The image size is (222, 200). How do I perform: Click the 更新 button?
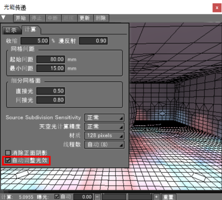point(85,18)
